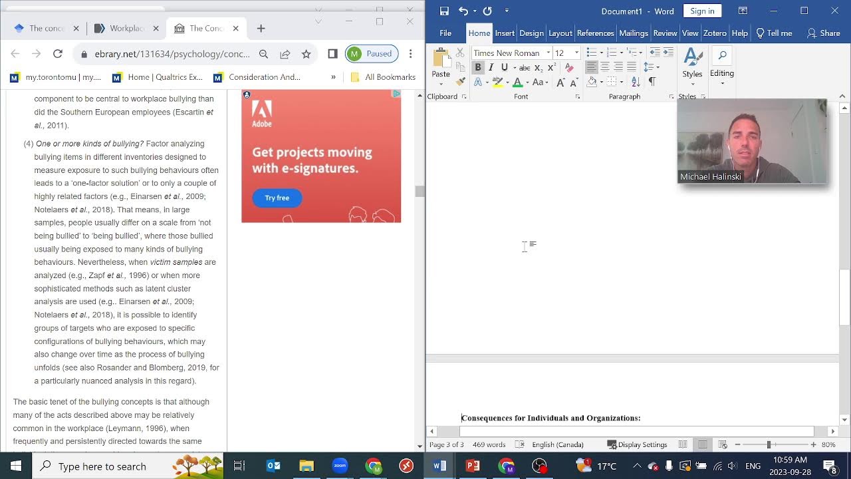Screen dimensions: 851x479
Task: Toggle Italic formatting in Word
Action: click(x=491, y=67)
